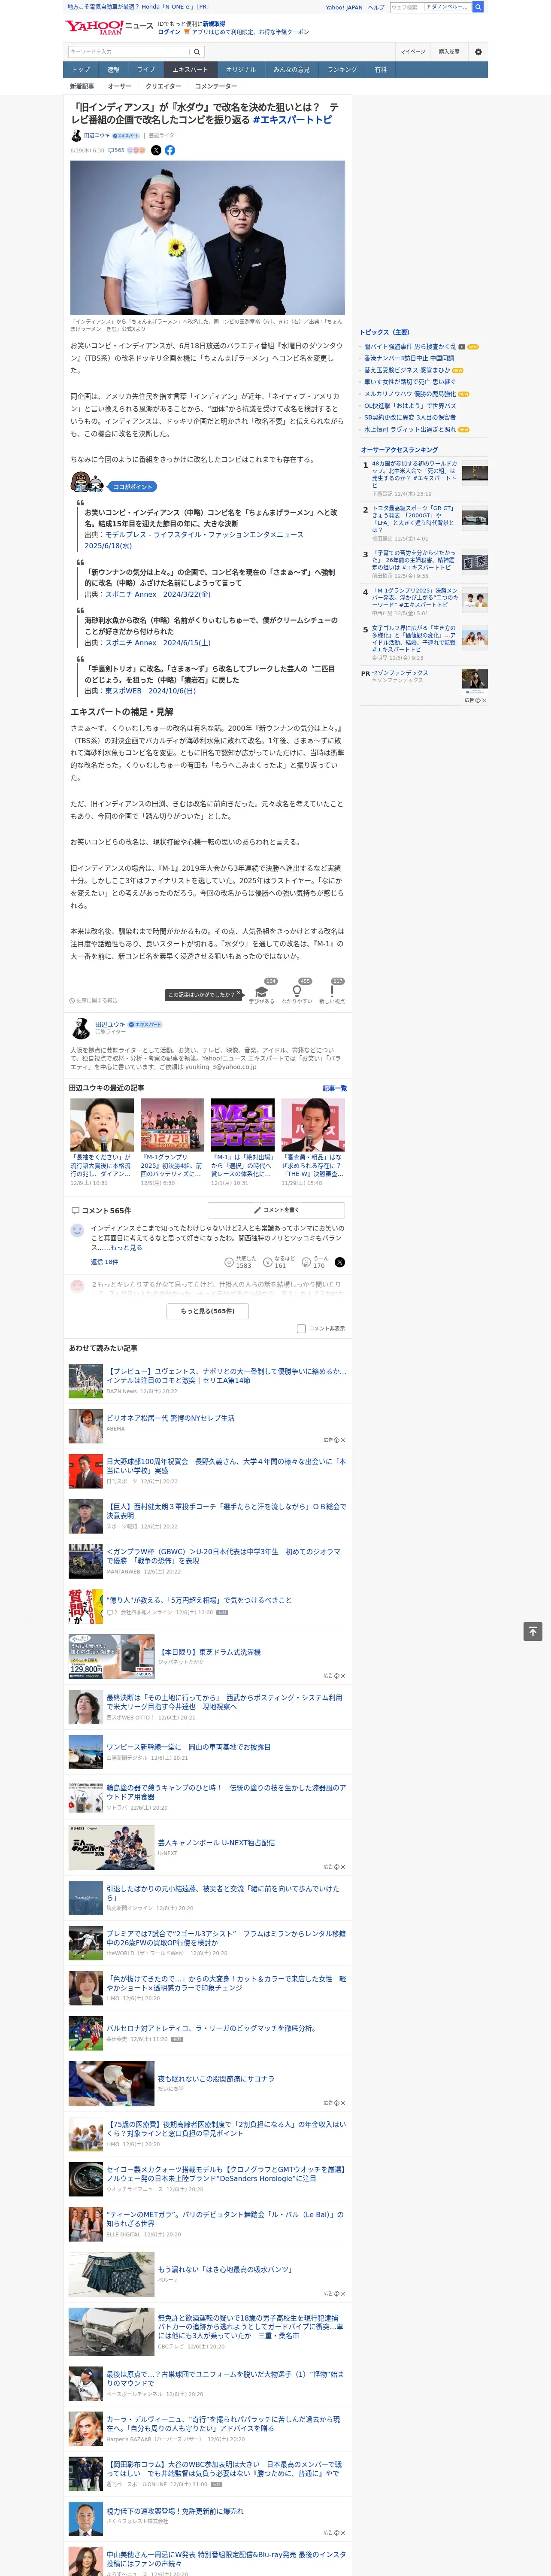The width and height of the screenshot is (551, 2576).
Task: Open the 長袖をください recent article thumbnail
Action: click(102, 1124)
